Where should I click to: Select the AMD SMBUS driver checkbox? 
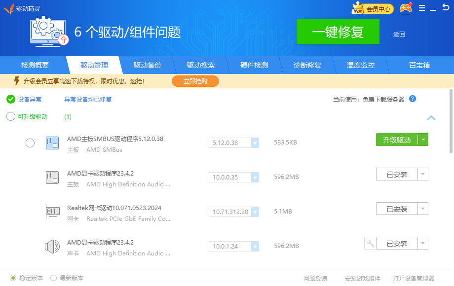click(30, 143)
